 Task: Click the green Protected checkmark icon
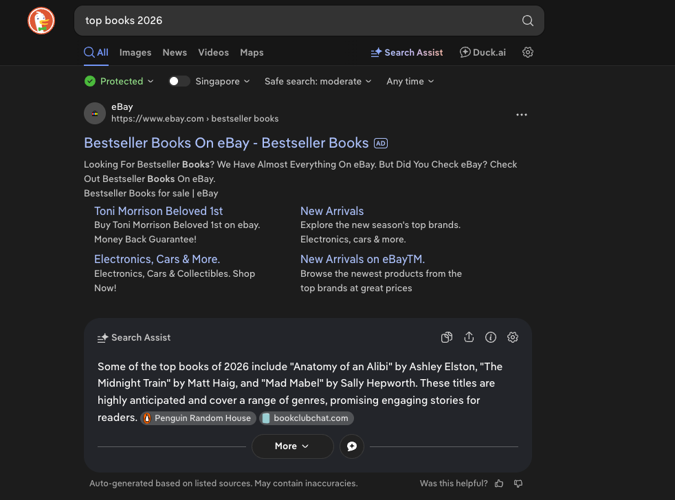click(90, 81)
